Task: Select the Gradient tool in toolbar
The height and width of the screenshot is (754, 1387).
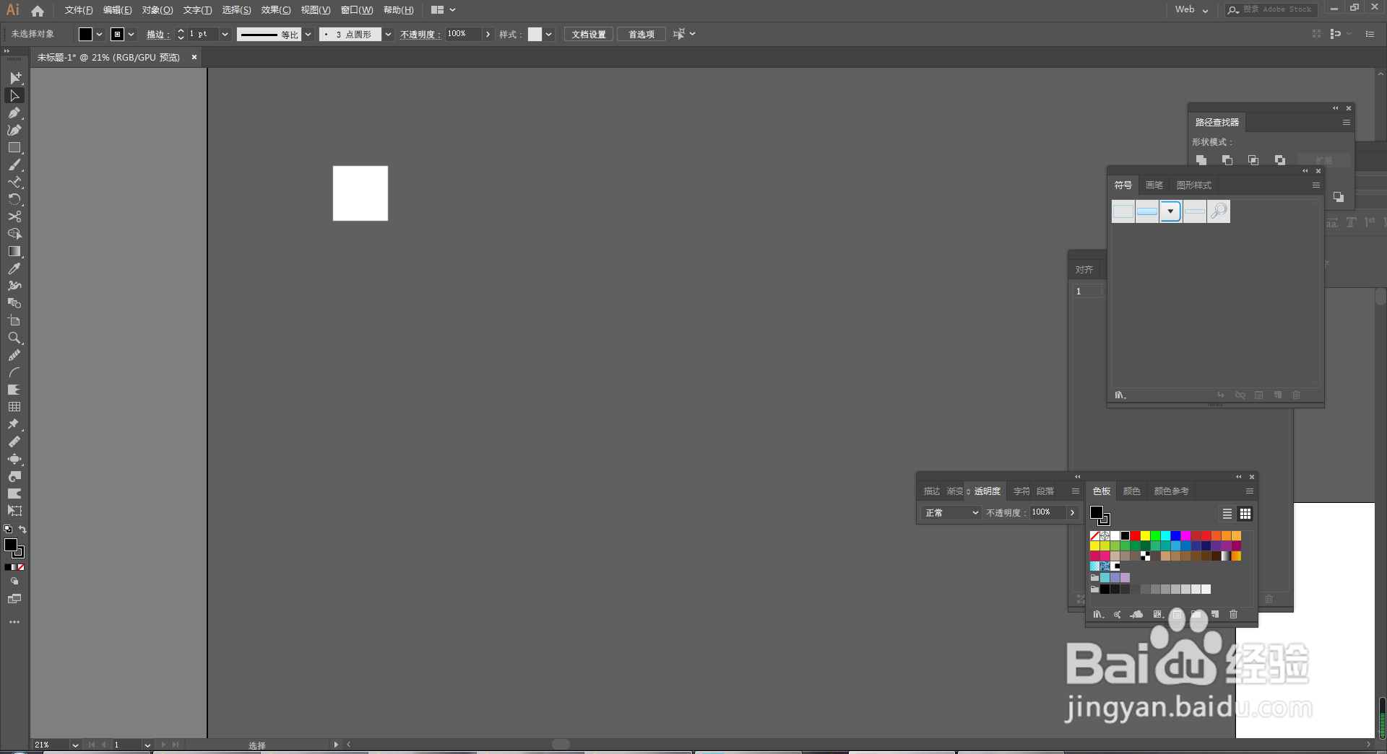Action: 14,251
